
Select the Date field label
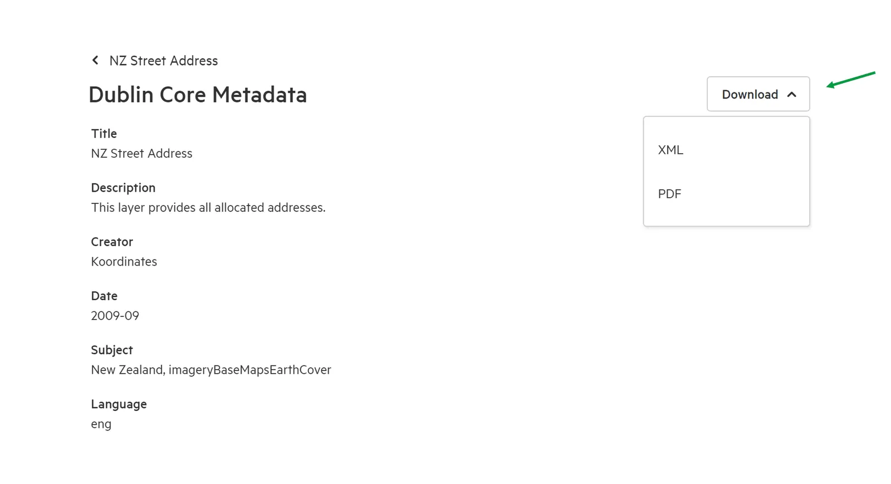click(x=104, y=296)
